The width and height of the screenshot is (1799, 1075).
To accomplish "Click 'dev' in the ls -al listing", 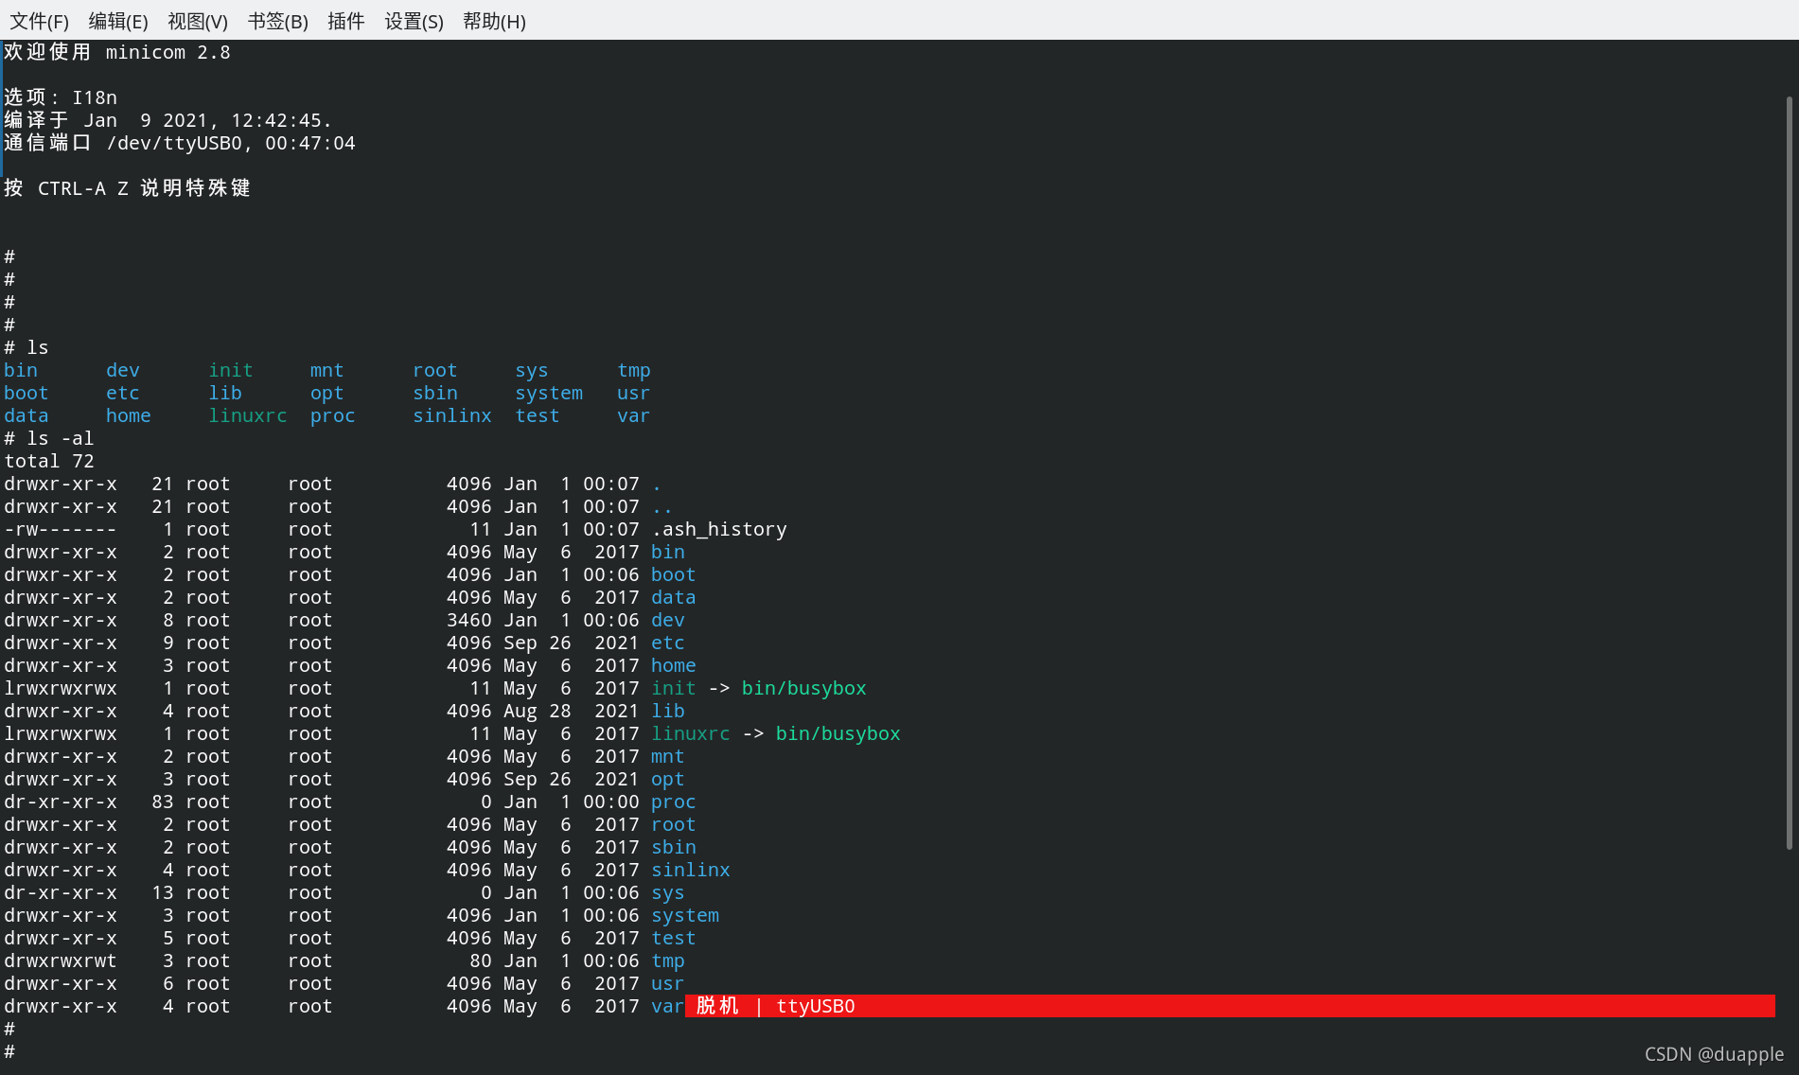I will 668,620.
